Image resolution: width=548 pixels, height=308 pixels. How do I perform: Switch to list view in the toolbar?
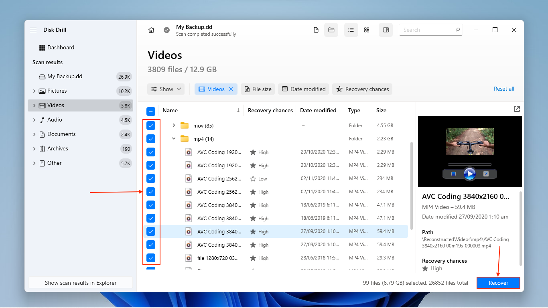(351, 30)
